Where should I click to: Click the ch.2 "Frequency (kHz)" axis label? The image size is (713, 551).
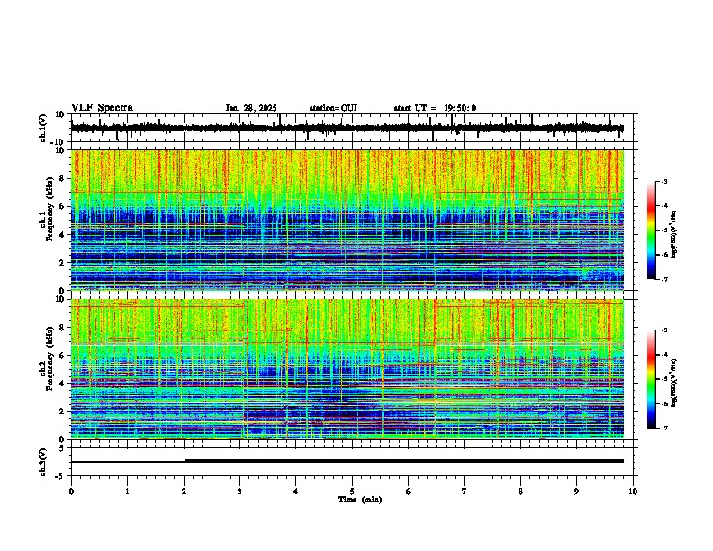(x=50, y=358)
